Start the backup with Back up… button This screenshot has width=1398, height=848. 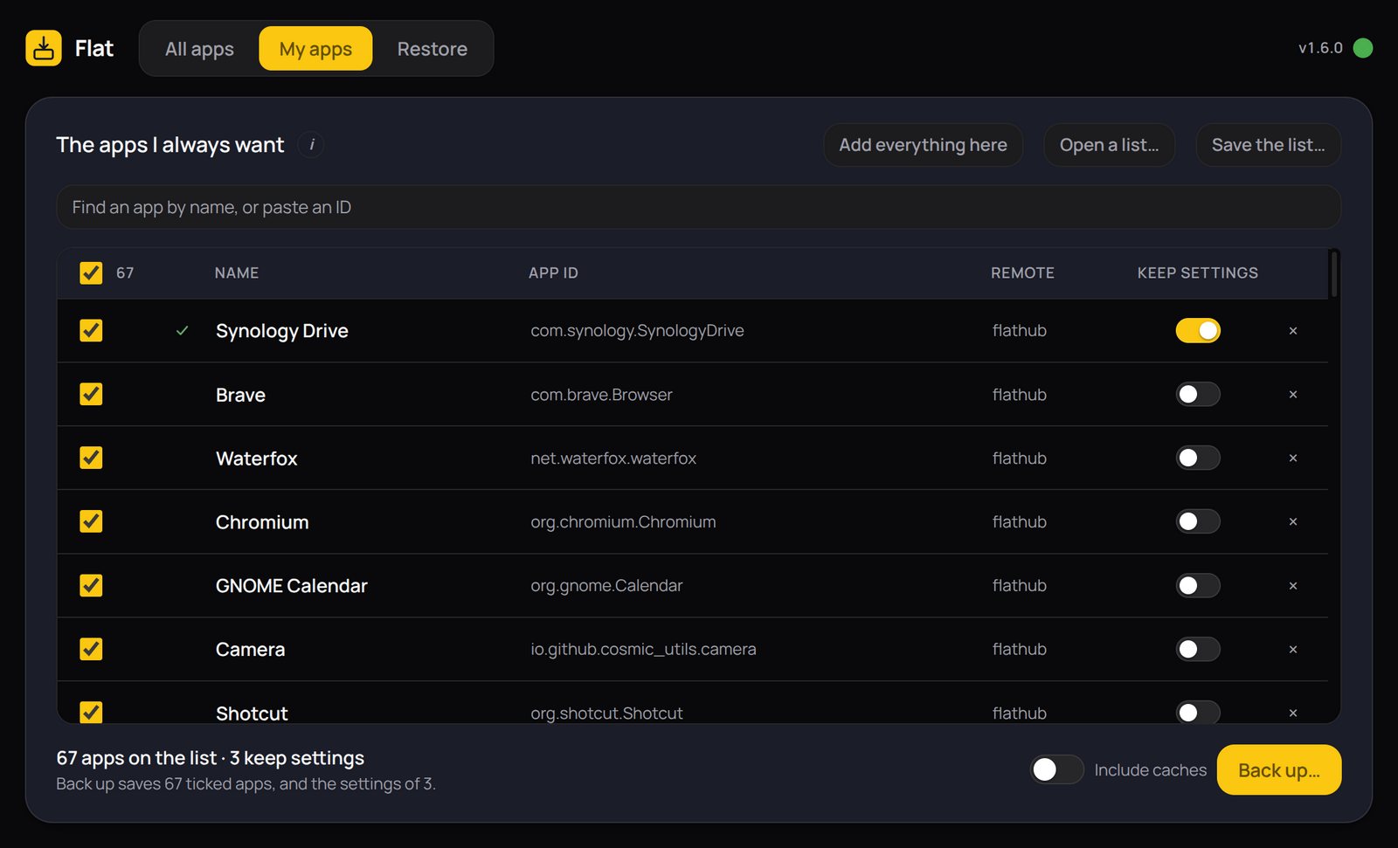click(1279, 770)
